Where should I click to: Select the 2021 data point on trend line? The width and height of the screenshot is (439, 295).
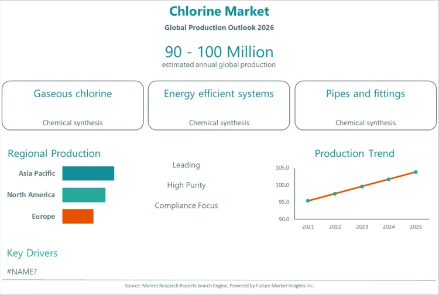coord(308,201)
